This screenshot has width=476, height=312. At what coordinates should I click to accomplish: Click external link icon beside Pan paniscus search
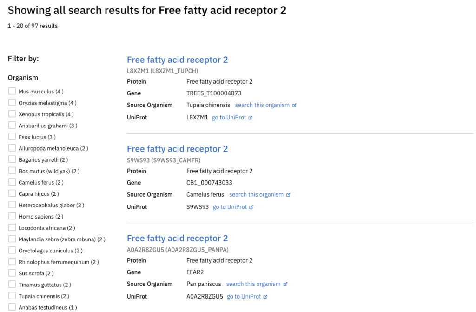pos(285,284)
